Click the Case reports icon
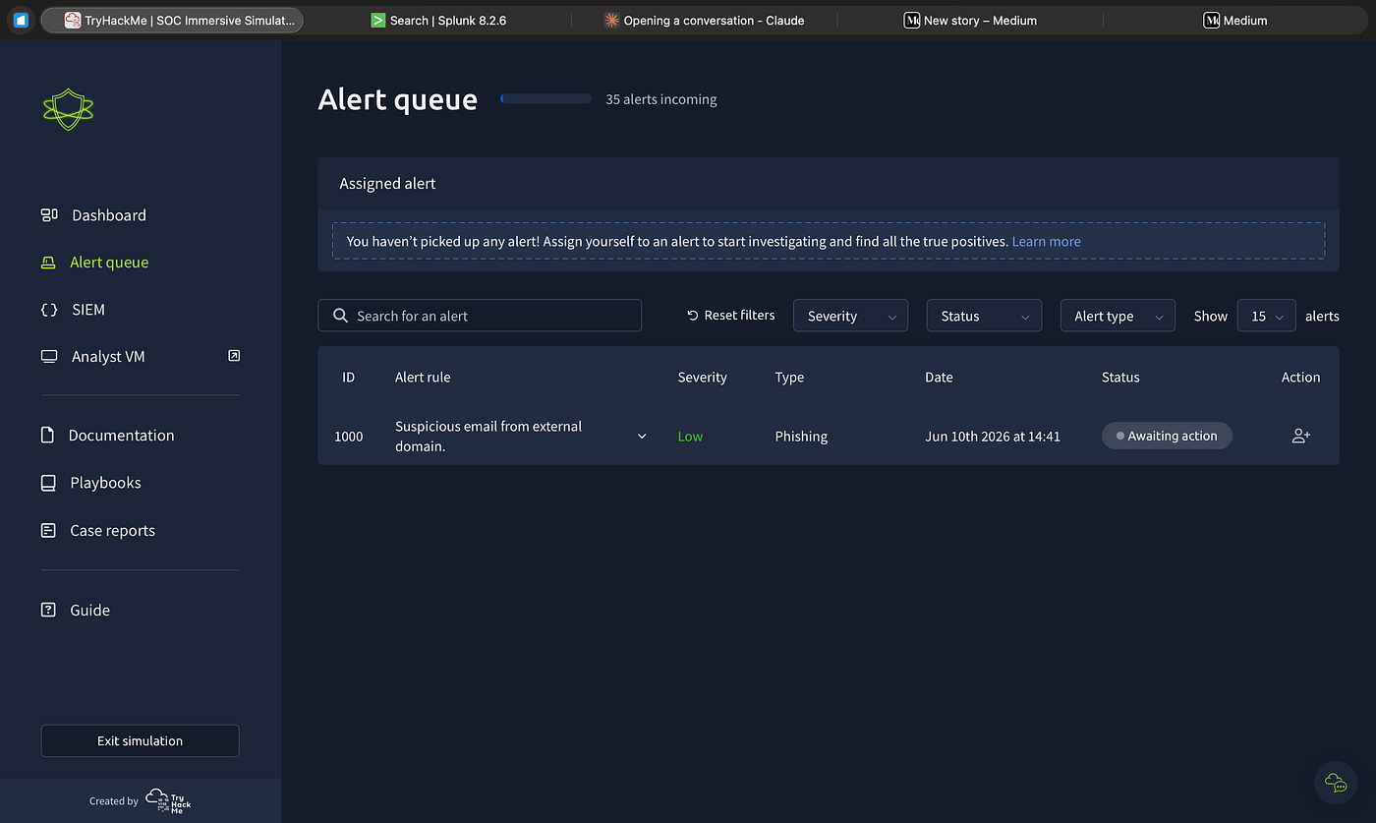 pos(48,530)
